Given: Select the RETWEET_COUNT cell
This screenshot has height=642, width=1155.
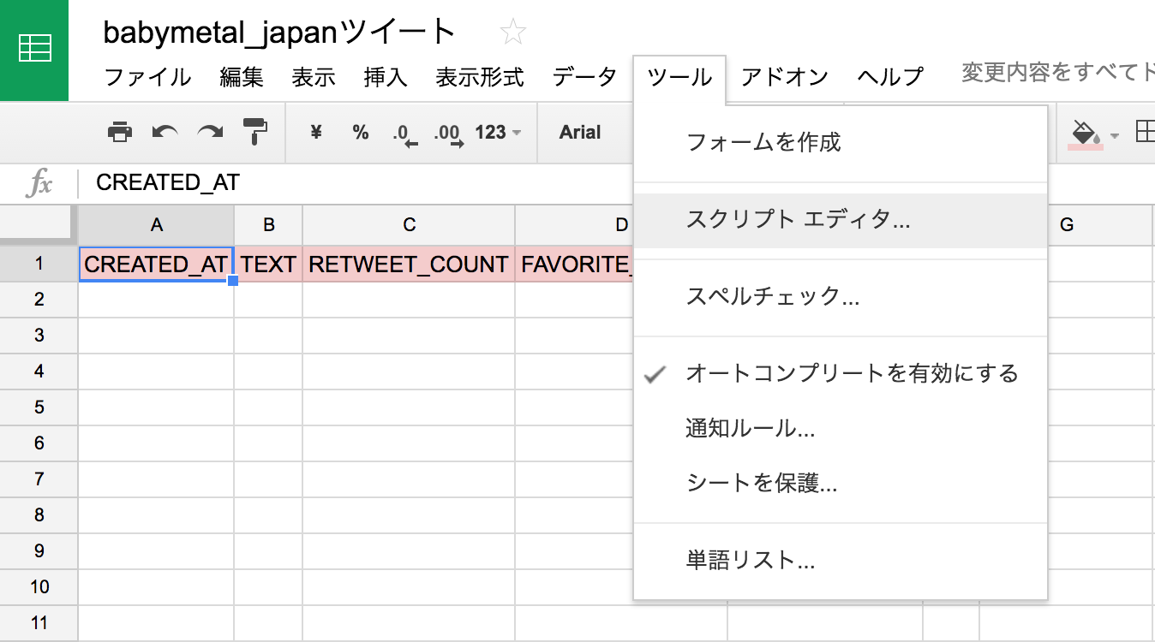Looking at the screenshot, I should 409,264.
